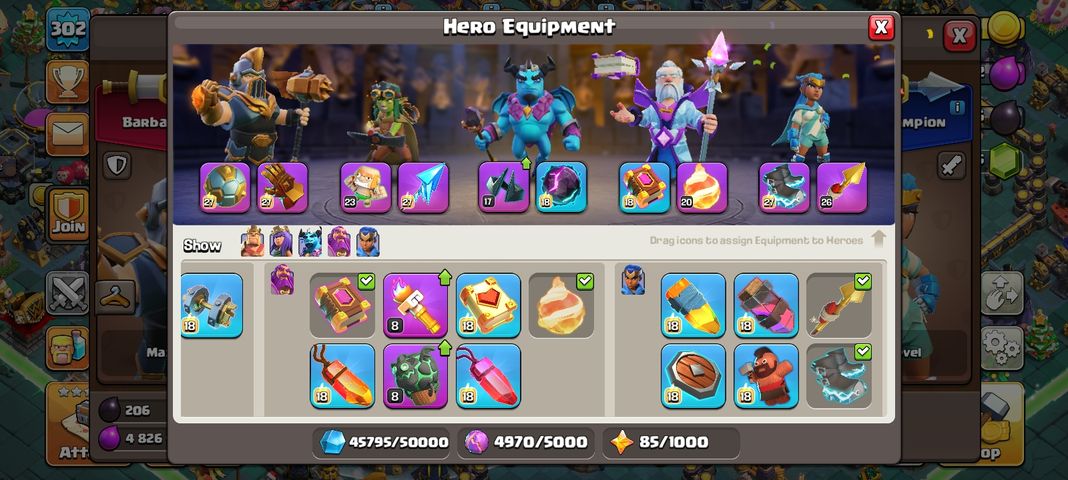Toggle Minion Prince filter in Show row
This screenshot has width=1068, height=480.
[x=310, y=242]
